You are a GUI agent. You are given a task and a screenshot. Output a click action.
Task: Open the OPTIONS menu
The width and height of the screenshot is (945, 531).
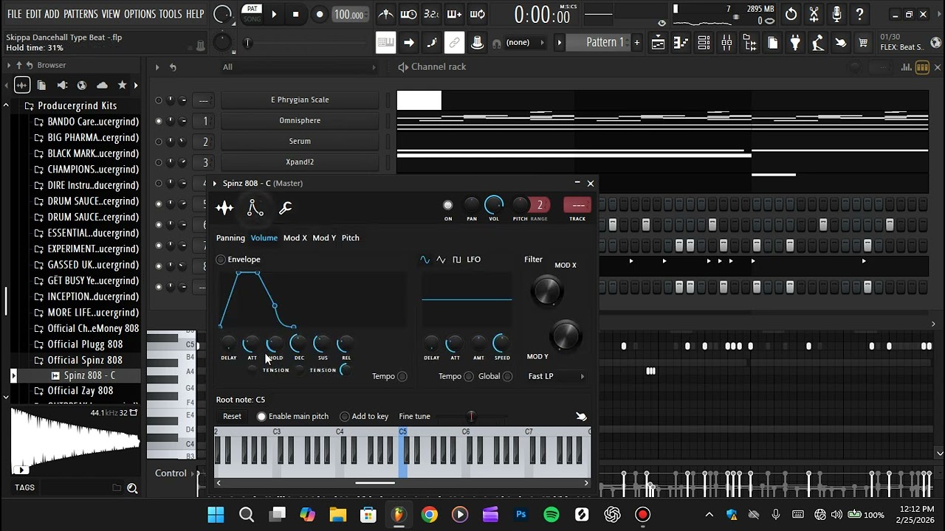[x=140, y=14]
